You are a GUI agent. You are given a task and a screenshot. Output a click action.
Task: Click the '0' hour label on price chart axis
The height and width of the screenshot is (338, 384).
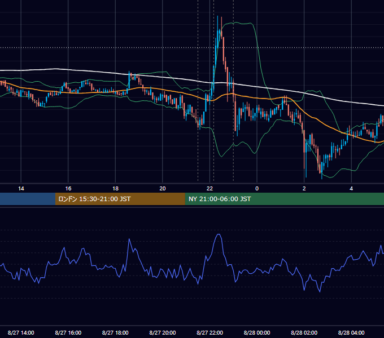pos(257,189)
